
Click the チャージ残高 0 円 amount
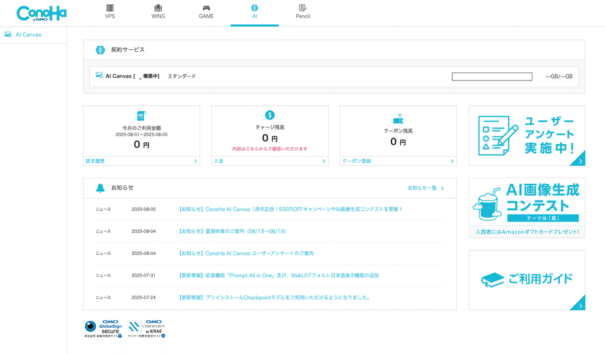(x=270, y=138)
